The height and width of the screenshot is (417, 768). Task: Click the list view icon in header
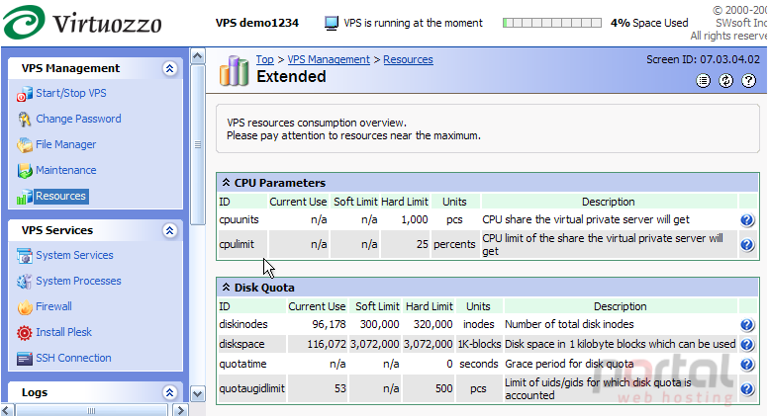coord(703,81)
